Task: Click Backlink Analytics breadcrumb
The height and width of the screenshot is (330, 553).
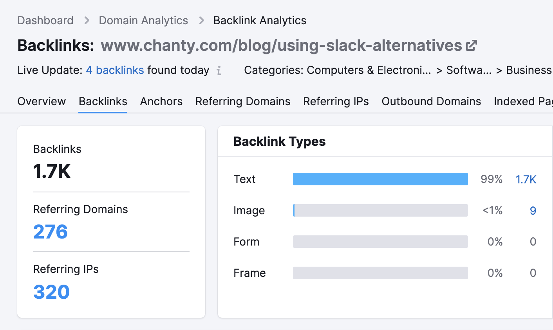Action: (260, 20)
